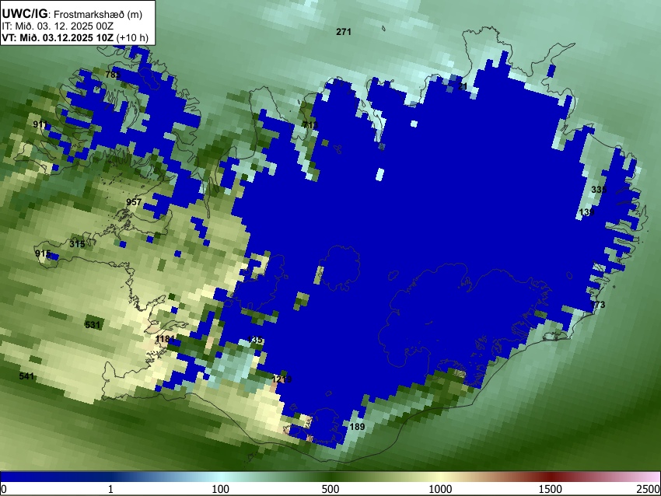Click the map value 957
661x496 pixels.
point(134,202)
